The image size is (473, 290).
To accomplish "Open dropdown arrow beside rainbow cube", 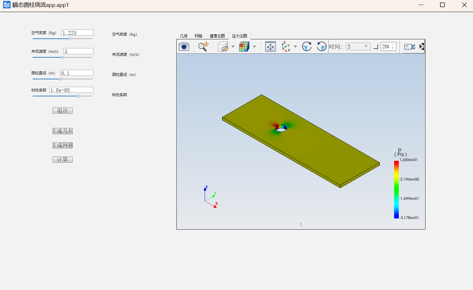I will point(254,47).
